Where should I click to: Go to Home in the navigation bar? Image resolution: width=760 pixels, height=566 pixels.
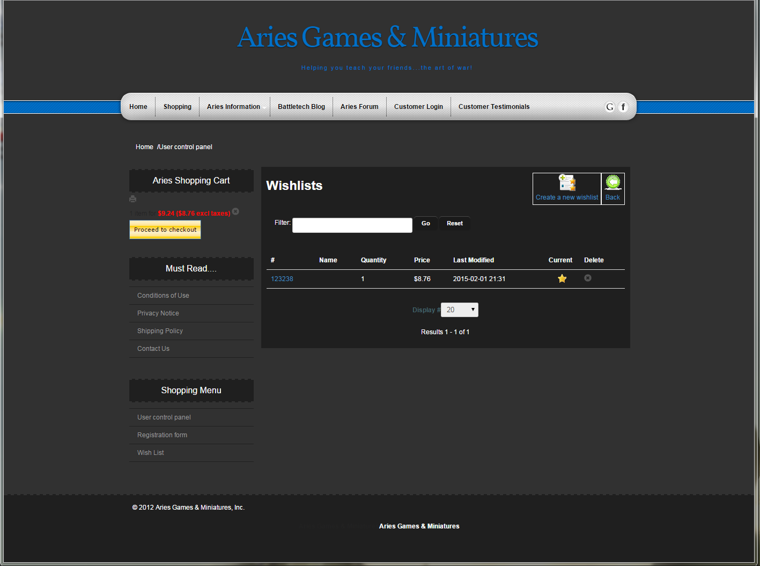pos(138,107)
